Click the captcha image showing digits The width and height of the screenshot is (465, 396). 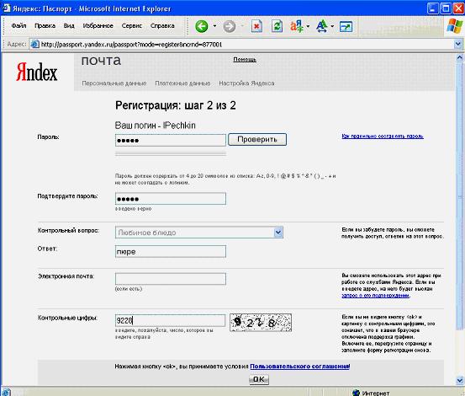[x=261, y=323]
